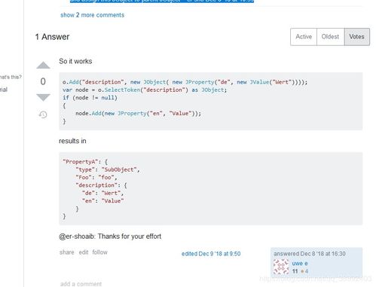
Task: Click the uwe e user avatar
Action: pyautogui.click(x=281, y=267)
